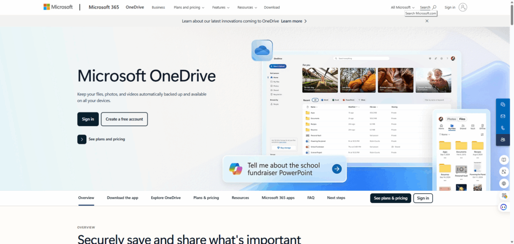Click Sign in button in sticky nav
The height and width of the screenshot is (244, 514).
[423, 198]
